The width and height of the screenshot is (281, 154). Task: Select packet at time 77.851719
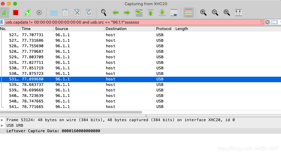[140, 68]
